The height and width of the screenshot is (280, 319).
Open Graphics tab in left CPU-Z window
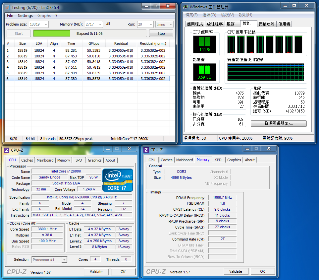95,160
